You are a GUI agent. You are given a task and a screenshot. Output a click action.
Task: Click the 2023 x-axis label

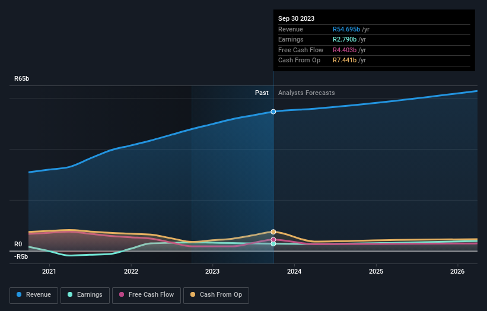(x=212, y=271)
